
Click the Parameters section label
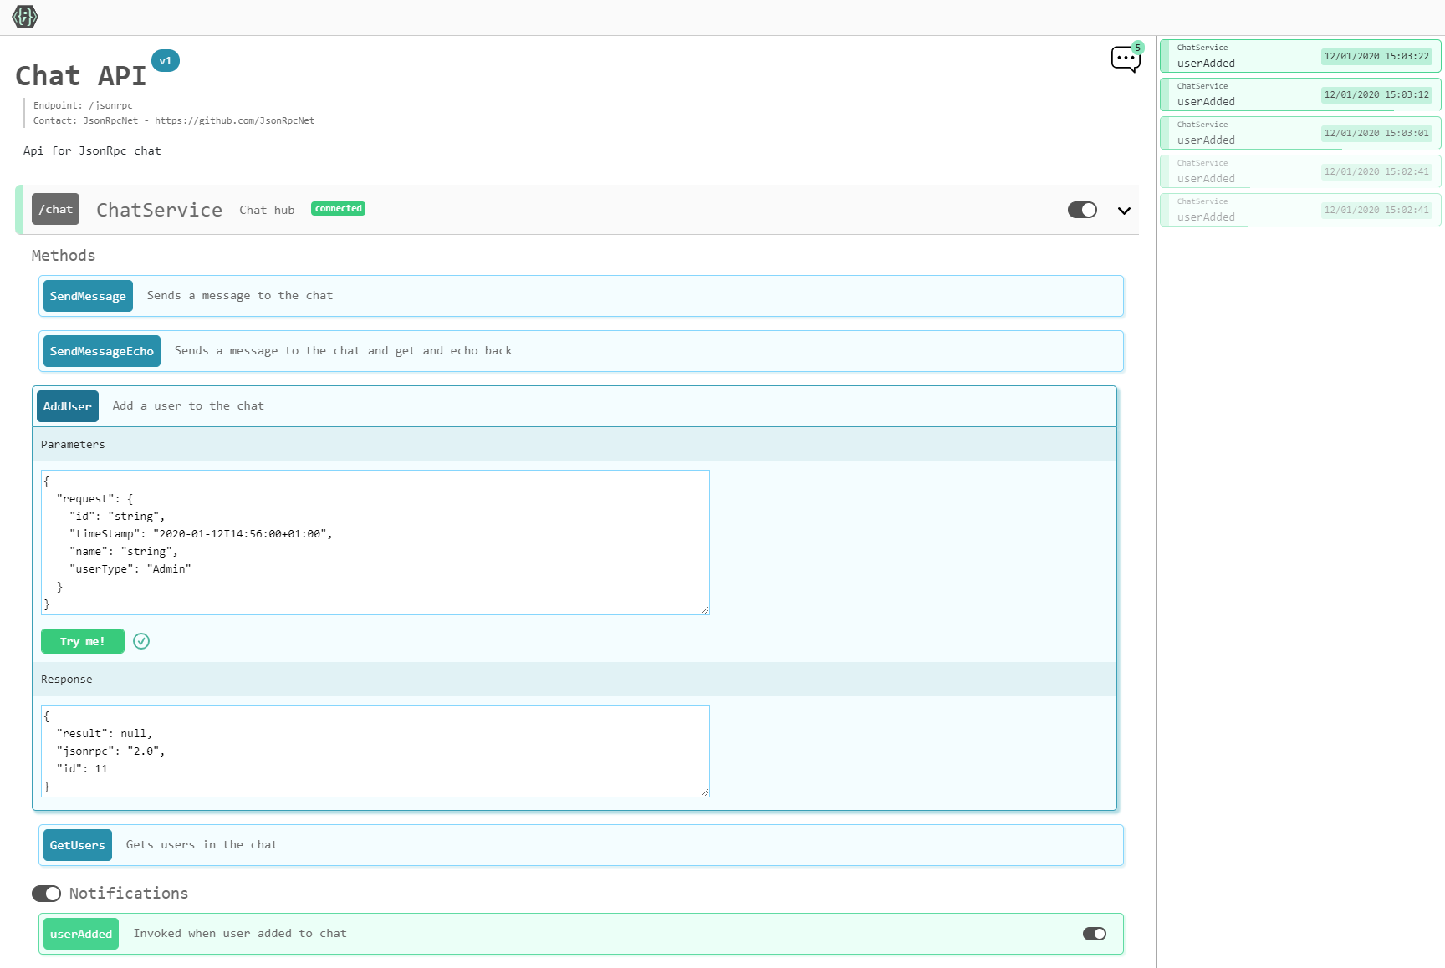[x=73, y=445]
